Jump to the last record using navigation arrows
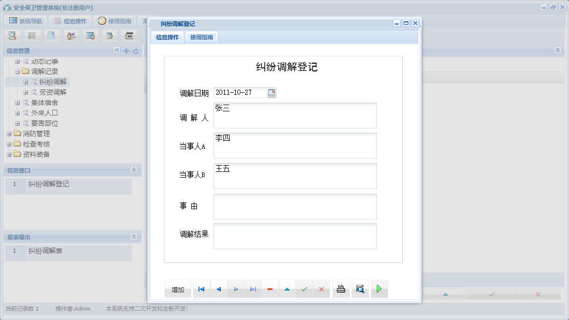 pyautogui.click(x=253, y=289)
